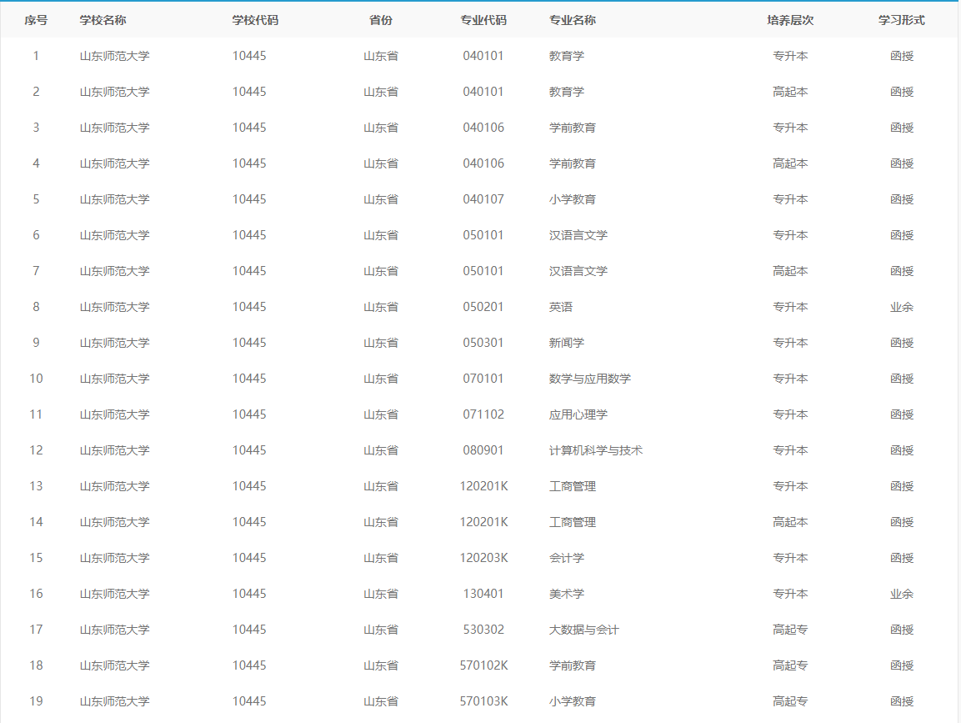Click the 省份 column header

[381, 20]
